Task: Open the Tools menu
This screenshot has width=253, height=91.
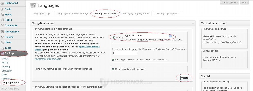Action: pos(8,48)
